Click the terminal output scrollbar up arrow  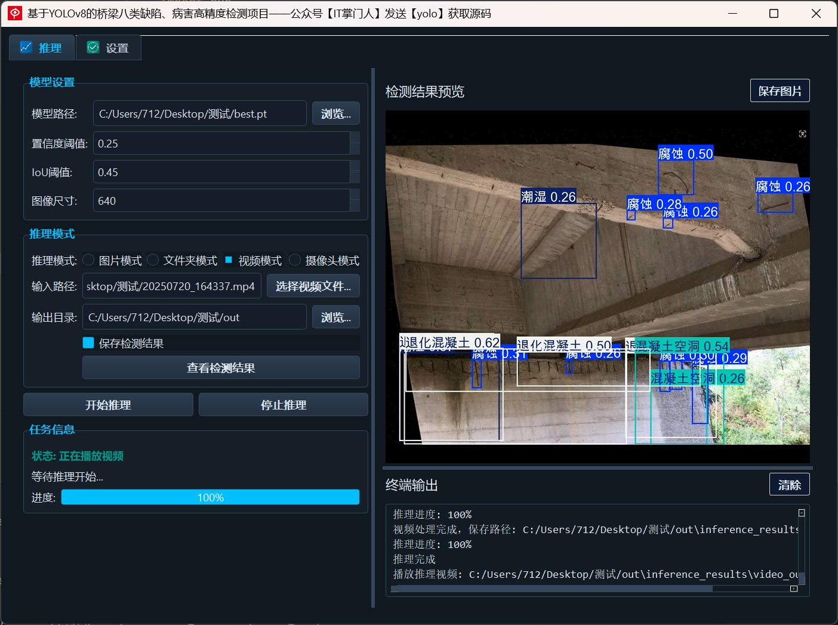click(x=800, y=512)
